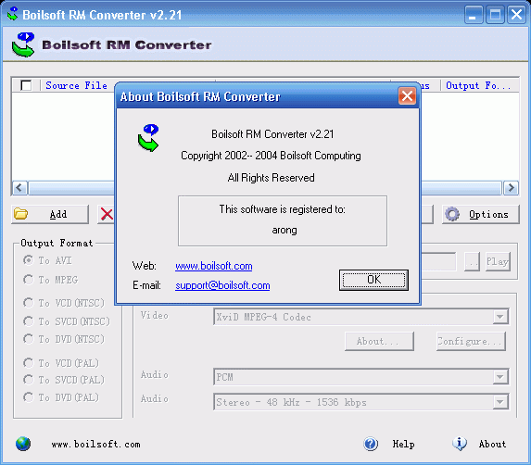Click the blue question mark Help icon
Viewport: 531px width, 465px height.
(371, 444)
